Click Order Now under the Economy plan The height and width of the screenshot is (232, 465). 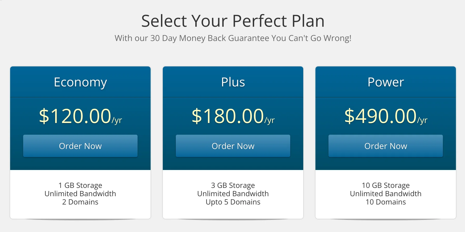(x=80, y=146)
